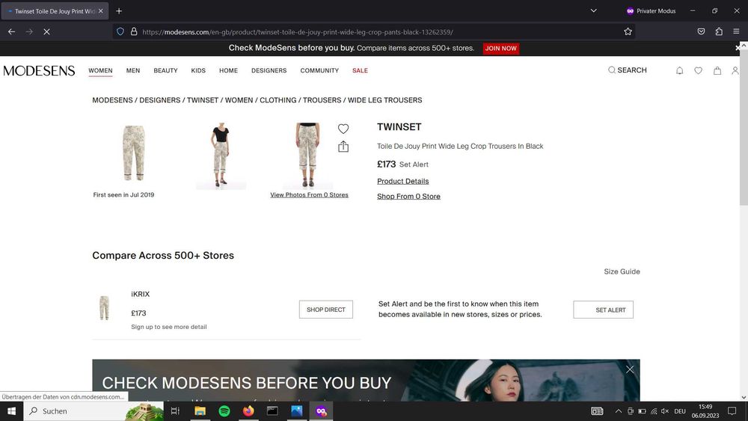Open Photos app from taskbar
Viewport: 748px width, 421px height.
(x=297, y=411)
